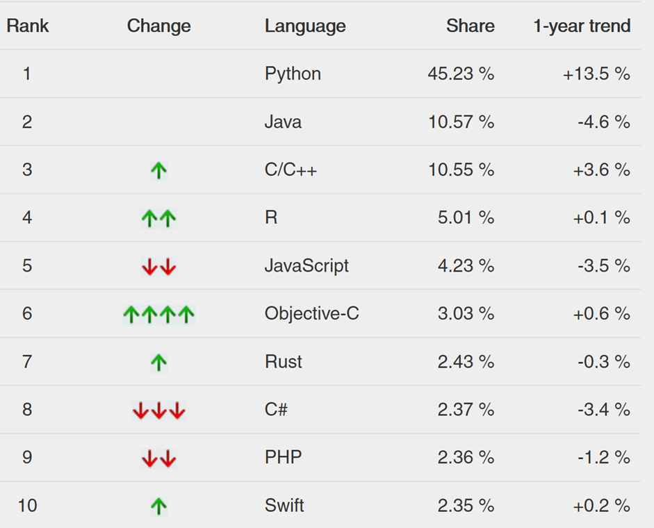
Task: Click the Swift language name
Action: pyautogui.click(x=284, y=506)
